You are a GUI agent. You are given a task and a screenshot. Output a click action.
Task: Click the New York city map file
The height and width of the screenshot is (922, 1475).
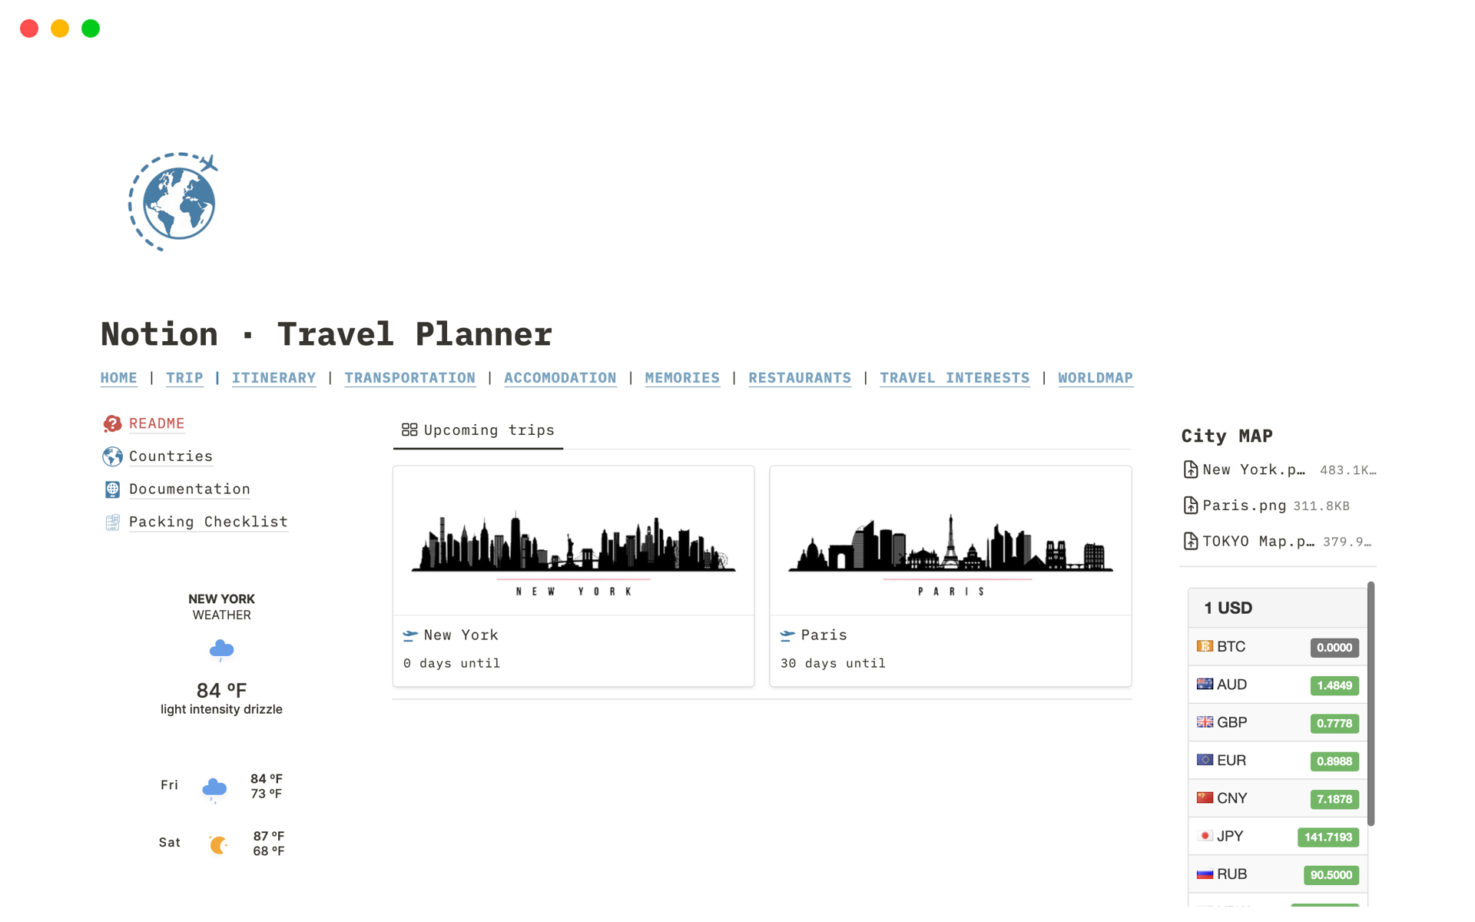[x=1249, y=469]
